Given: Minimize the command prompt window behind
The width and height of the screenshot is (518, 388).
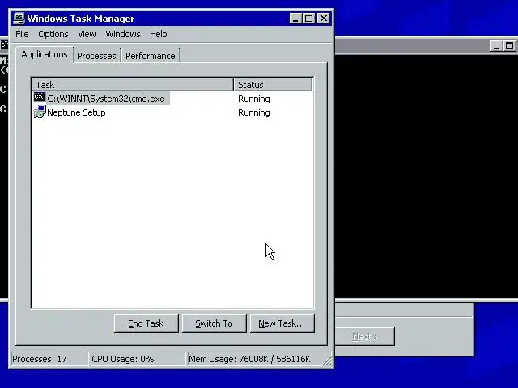Looking at the screenshot, I should click(x=496, y=45).
